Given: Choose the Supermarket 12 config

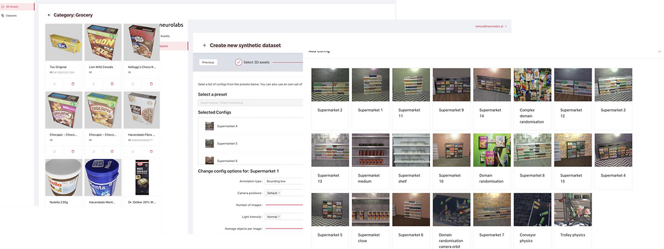Looking at the screenshot, I should coord(572,99).
